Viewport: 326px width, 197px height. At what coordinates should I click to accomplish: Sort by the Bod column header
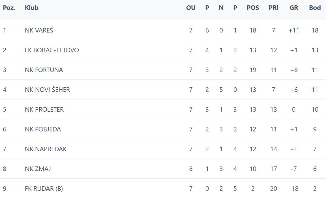(315, 8)
